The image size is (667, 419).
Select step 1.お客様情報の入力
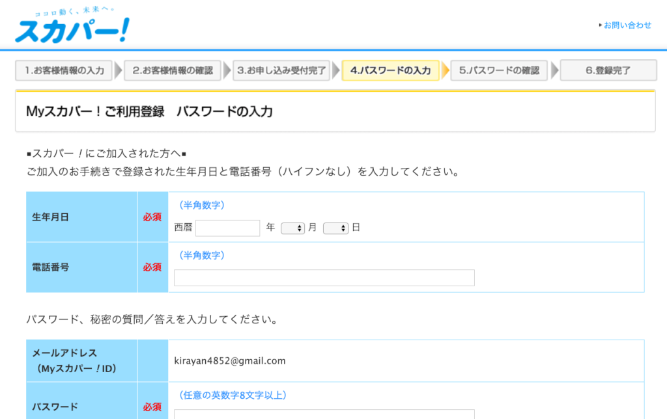click(x=64, y=70)
